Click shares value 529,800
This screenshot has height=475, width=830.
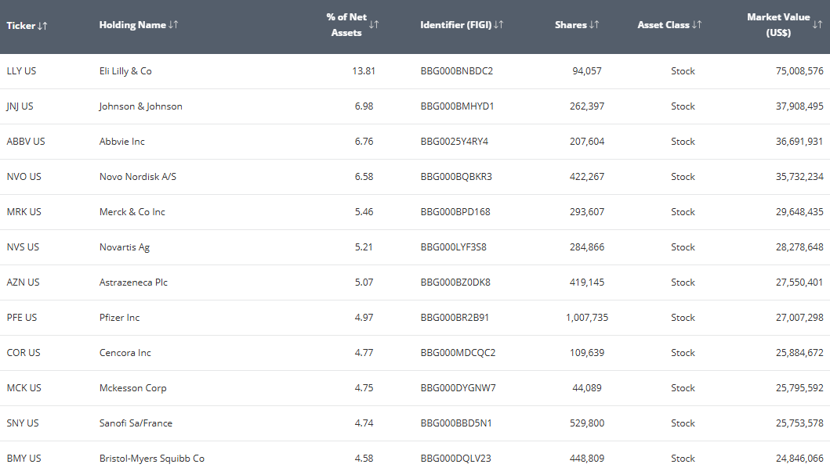click(x=587, y=423)
